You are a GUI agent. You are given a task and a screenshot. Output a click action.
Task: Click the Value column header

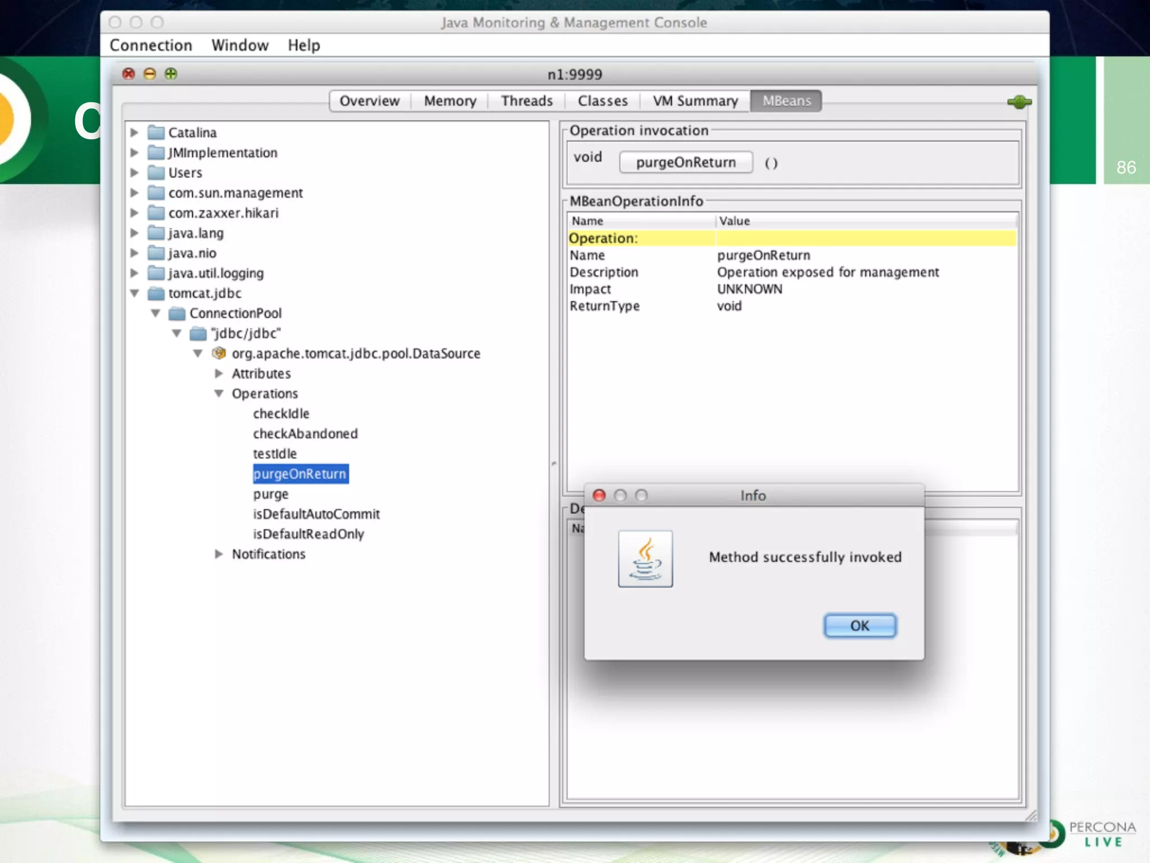[866, 221]
